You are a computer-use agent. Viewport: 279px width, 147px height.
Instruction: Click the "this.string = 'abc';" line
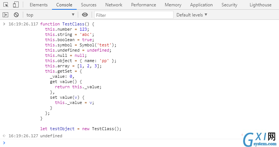pyautogui.click(x=70, y=34)
